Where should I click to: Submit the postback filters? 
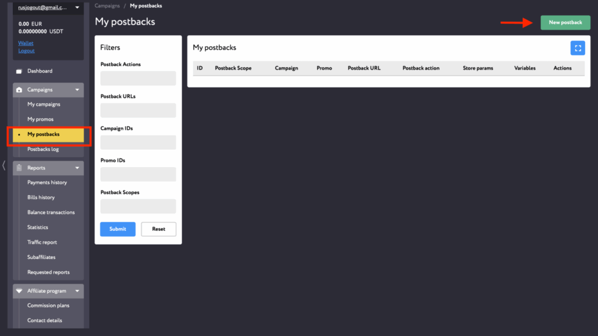[x=117, y=229]
